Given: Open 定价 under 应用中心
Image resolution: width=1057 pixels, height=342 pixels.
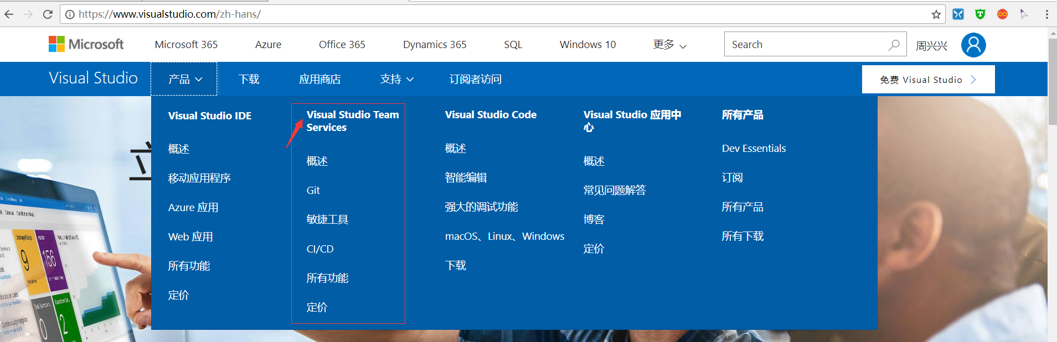Looking at the screenshot, I should click(x=594, y=249).
